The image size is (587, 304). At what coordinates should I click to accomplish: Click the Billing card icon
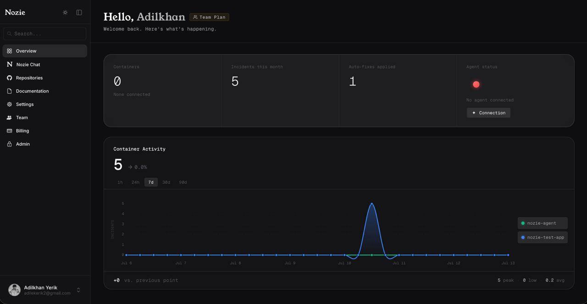tap(9, 131)
